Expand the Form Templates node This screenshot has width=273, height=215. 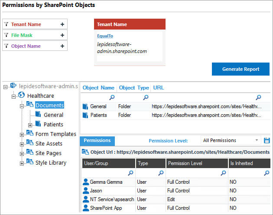[x=22, y=135]
